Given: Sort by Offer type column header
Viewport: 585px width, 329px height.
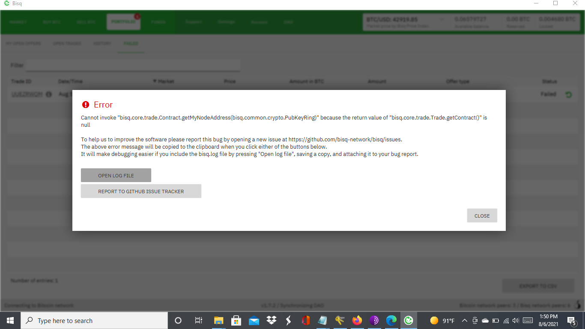Looking at the screenshot, I should [458, 81].
